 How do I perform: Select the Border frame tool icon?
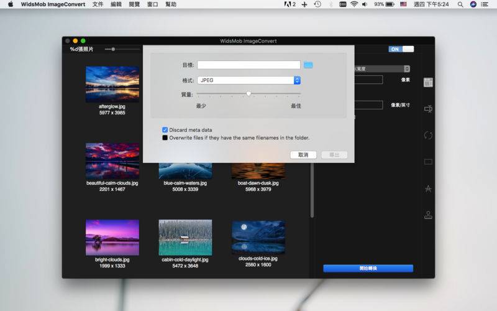428,162
